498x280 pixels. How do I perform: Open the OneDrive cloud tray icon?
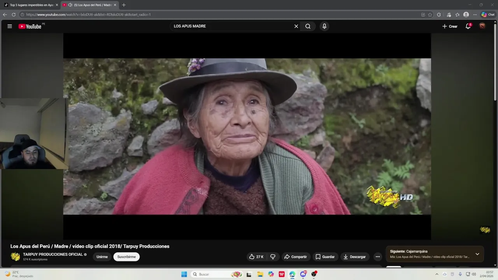445,274
